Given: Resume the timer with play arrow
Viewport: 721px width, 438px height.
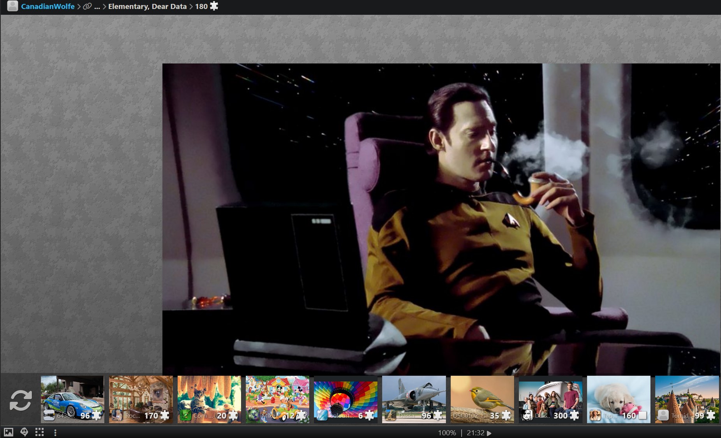Looking at the screenshot, I should 489,433.
